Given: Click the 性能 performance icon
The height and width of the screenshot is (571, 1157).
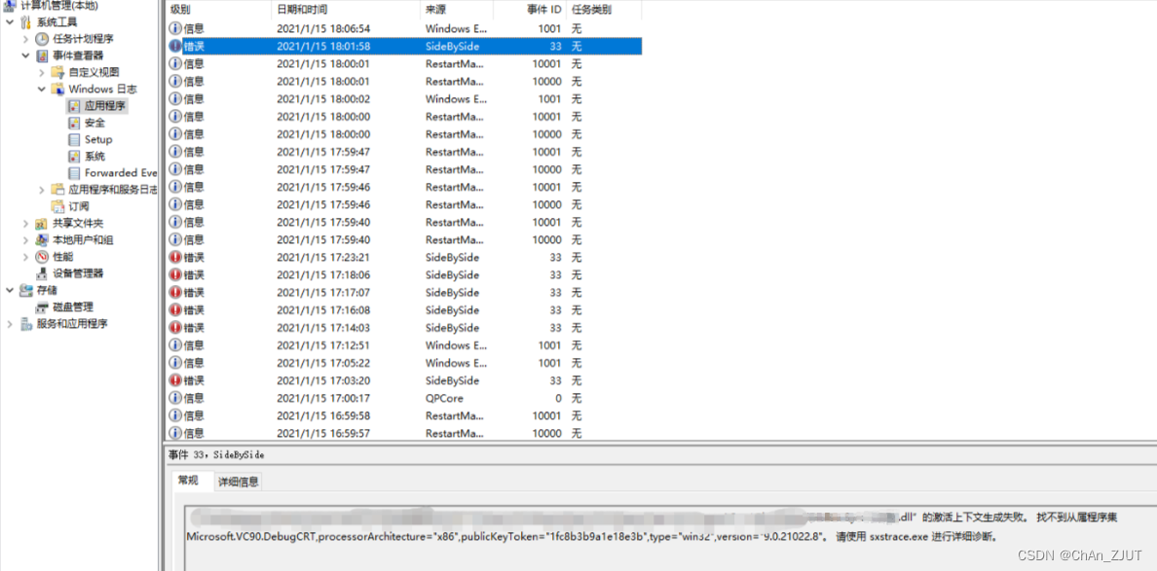Looking at the screenshot, I should click(42, 257).
